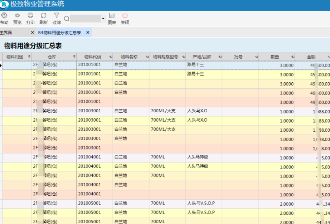Toggle pin icon on 数量 column
This screenshot has height=224, width=330.
click(x=293, y=57)
